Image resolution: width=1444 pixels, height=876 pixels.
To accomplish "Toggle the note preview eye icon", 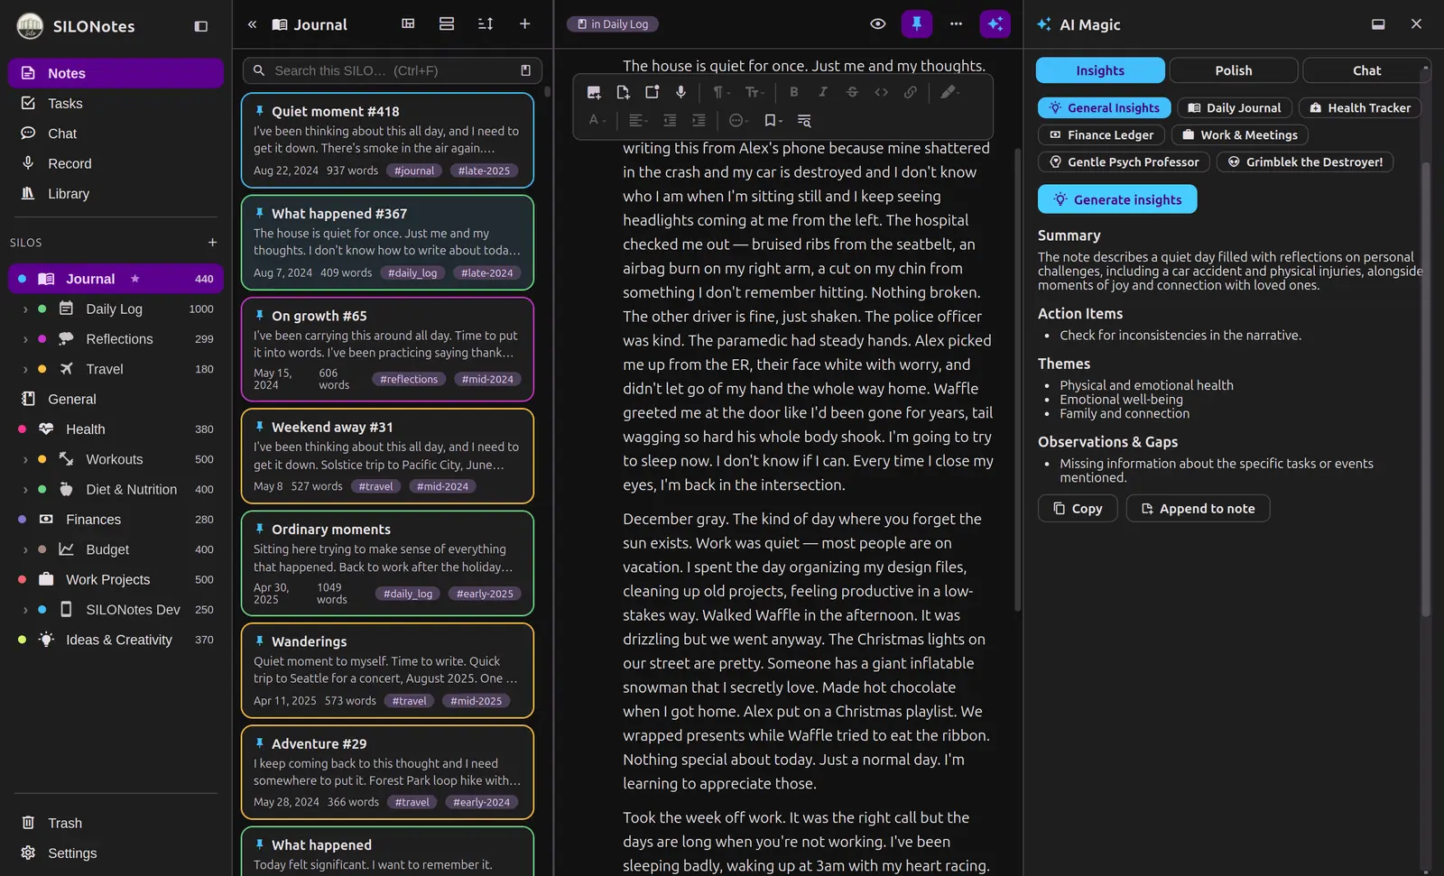I will tap(877, 24).
